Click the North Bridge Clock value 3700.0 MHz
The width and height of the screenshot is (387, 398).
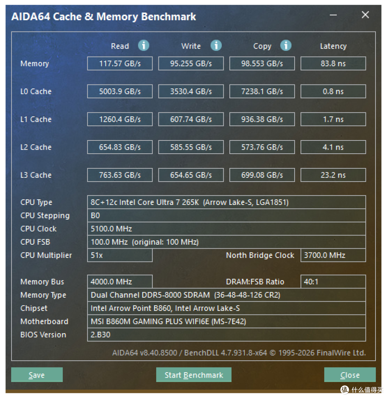tap(333, 255)
